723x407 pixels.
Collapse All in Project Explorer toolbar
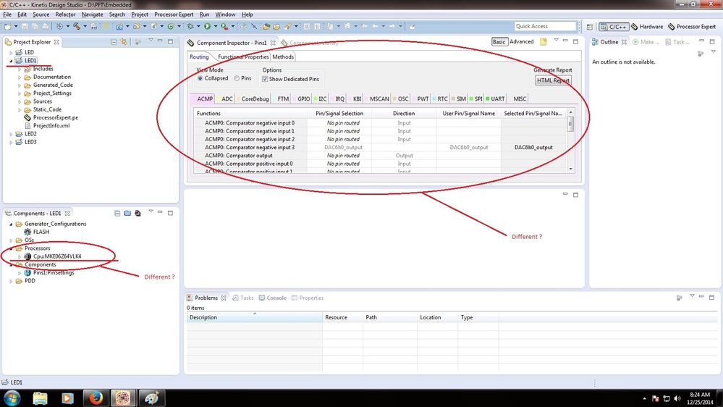[114, 42]
